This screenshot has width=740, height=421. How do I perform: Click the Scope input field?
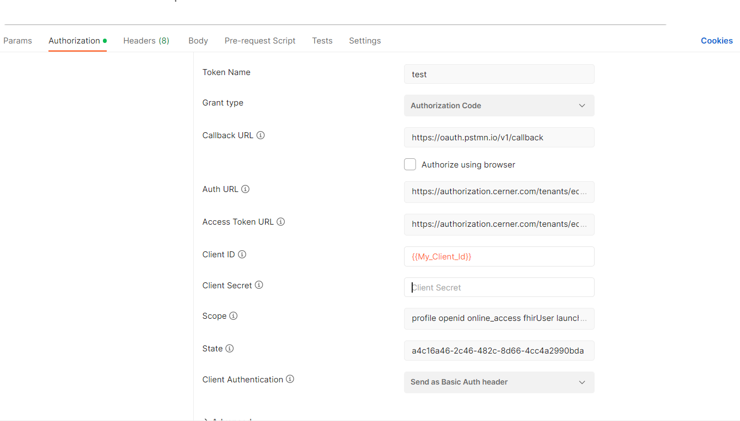pos(499,318)
